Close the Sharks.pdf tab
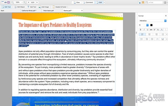Viewport: 168px width, 106px height. point(82,11)
